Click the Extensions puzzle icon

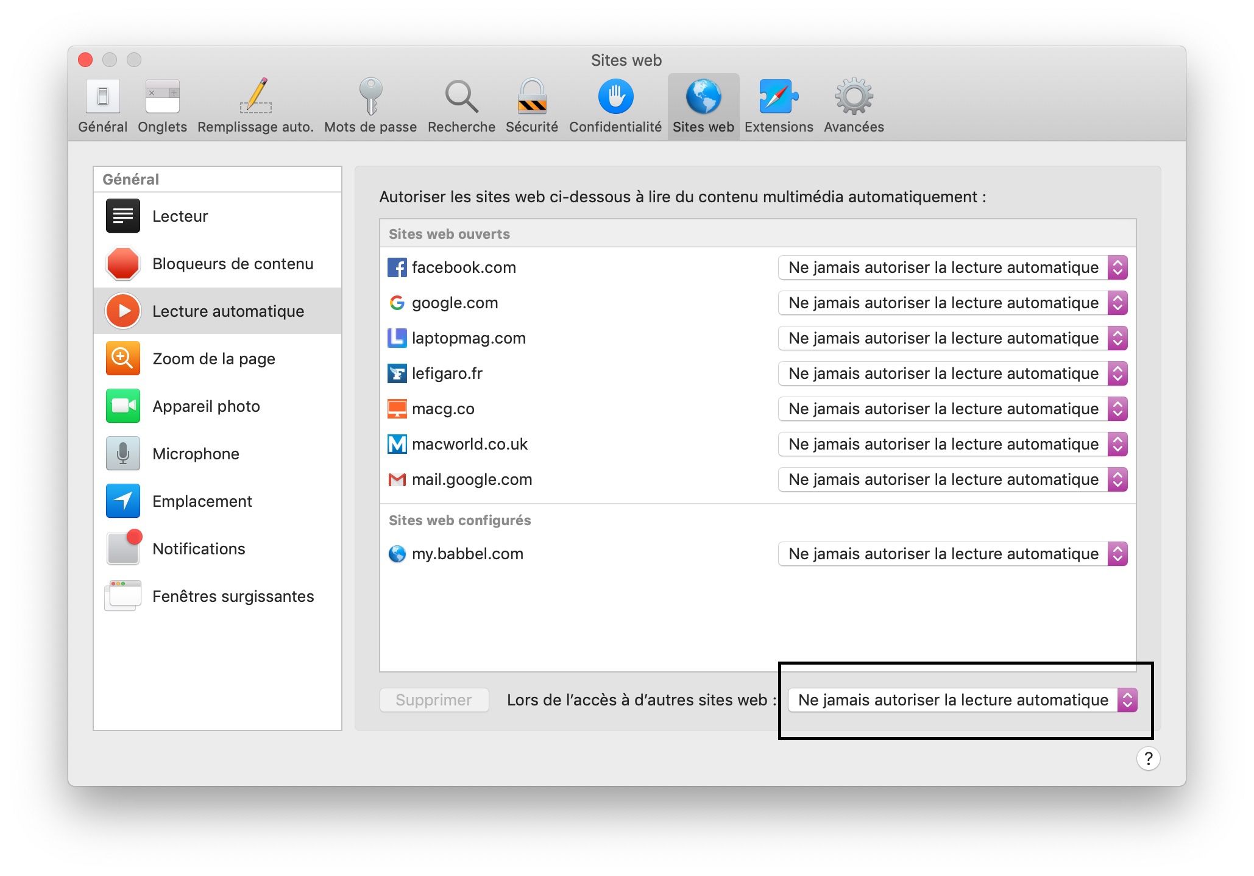[778, 97]
